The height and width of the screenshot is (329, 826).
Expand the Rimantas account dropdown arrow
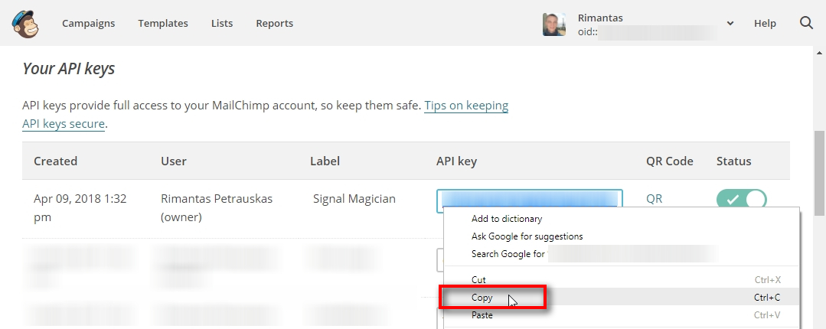730,24
